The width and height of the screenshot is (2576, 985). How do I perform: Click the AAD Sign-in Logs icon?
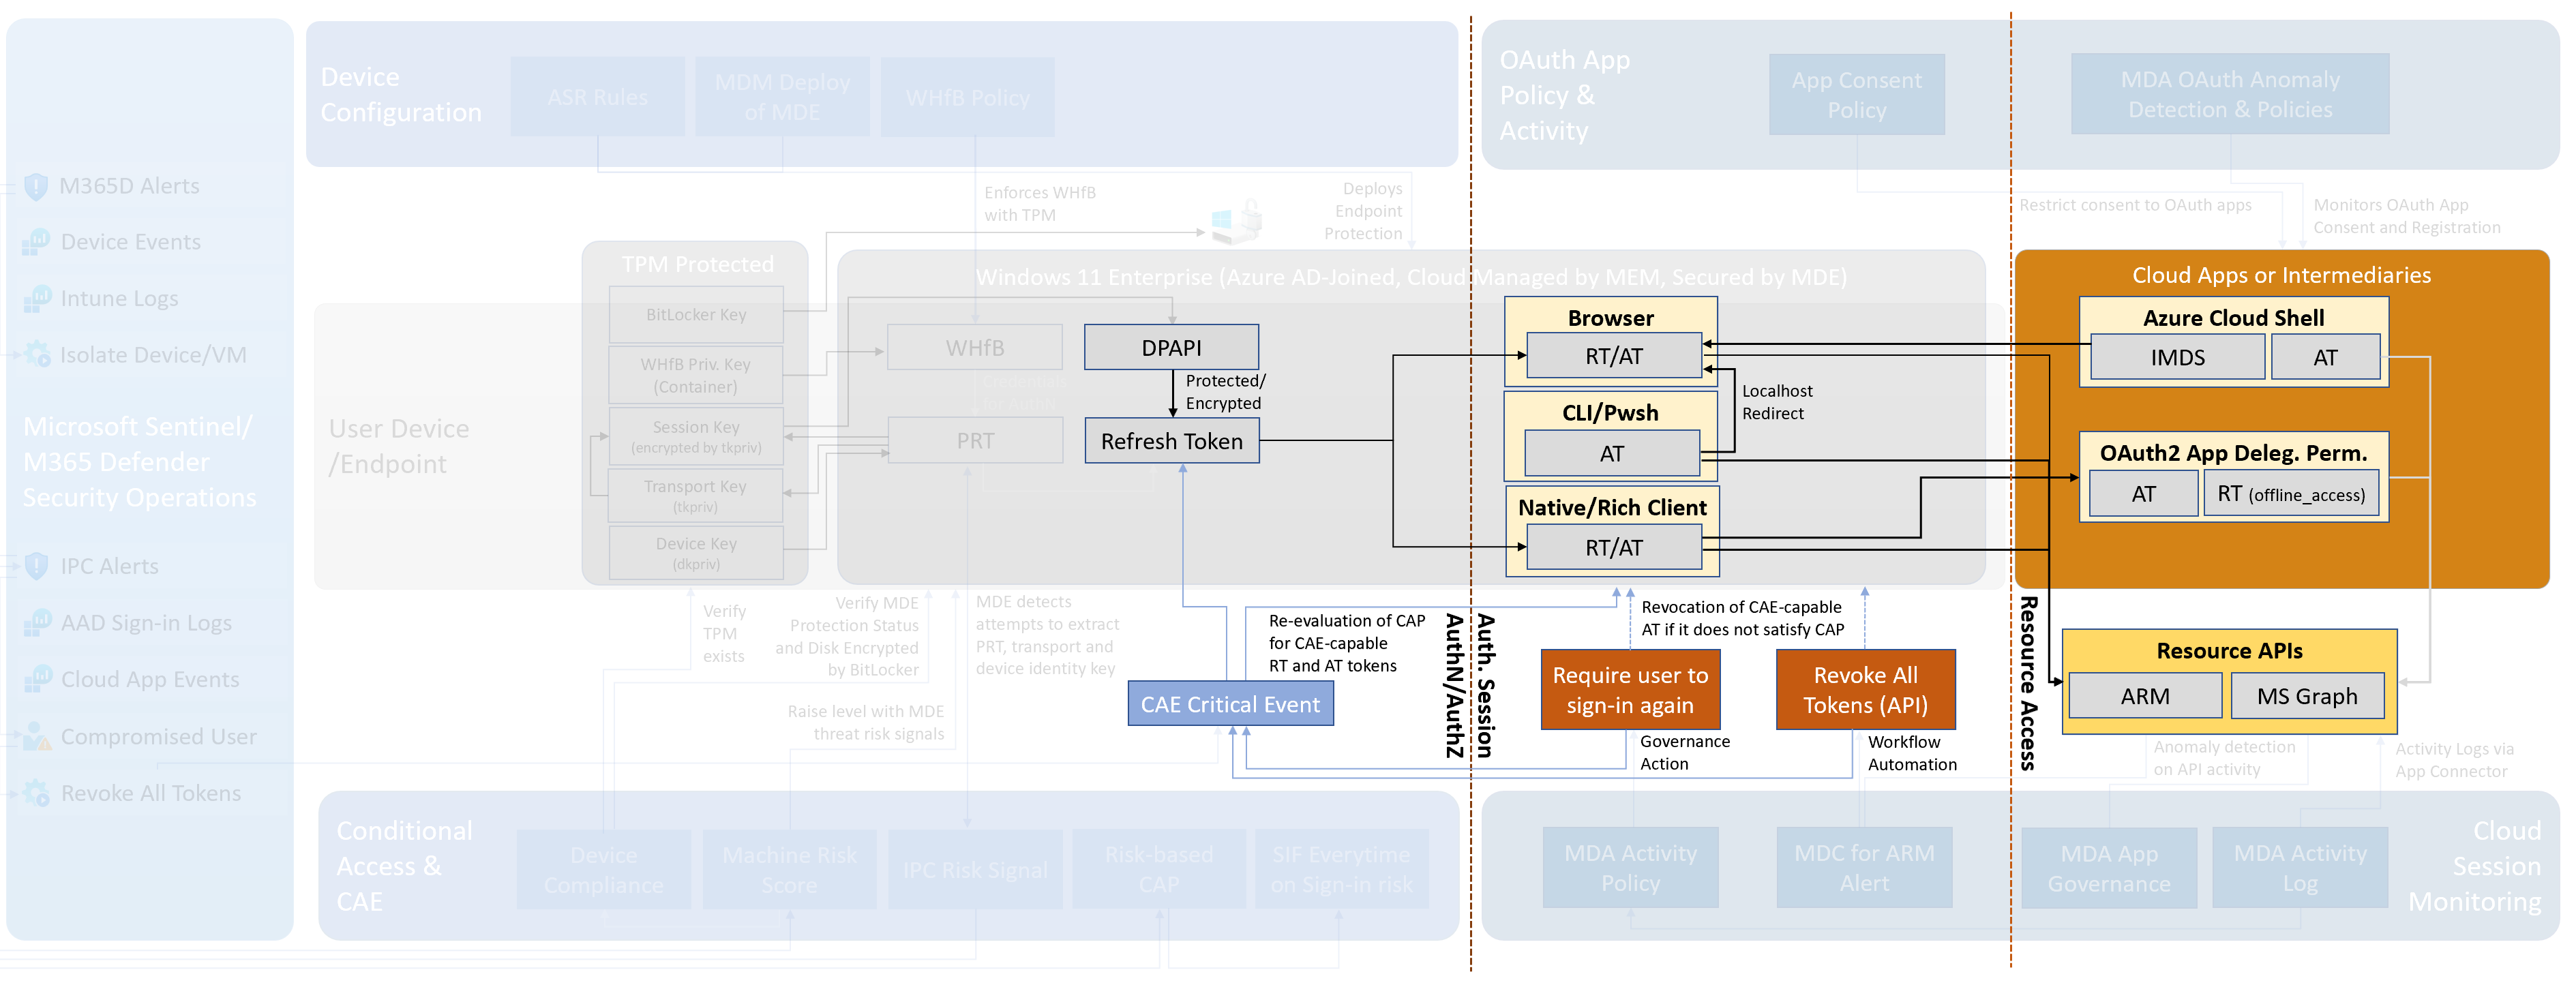(x=37, y=623)
